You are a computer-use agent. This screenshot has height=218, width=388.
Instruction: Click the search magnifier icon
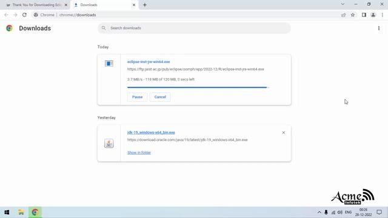(104, 28)
